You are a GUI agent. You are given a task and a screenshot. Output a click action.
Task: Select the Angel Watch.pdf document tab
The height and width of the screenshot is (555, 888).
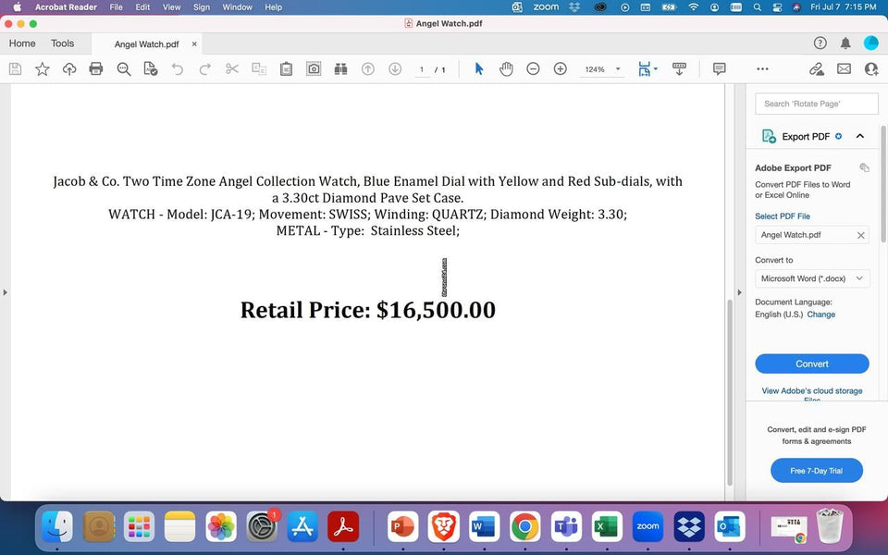point(147,44)
